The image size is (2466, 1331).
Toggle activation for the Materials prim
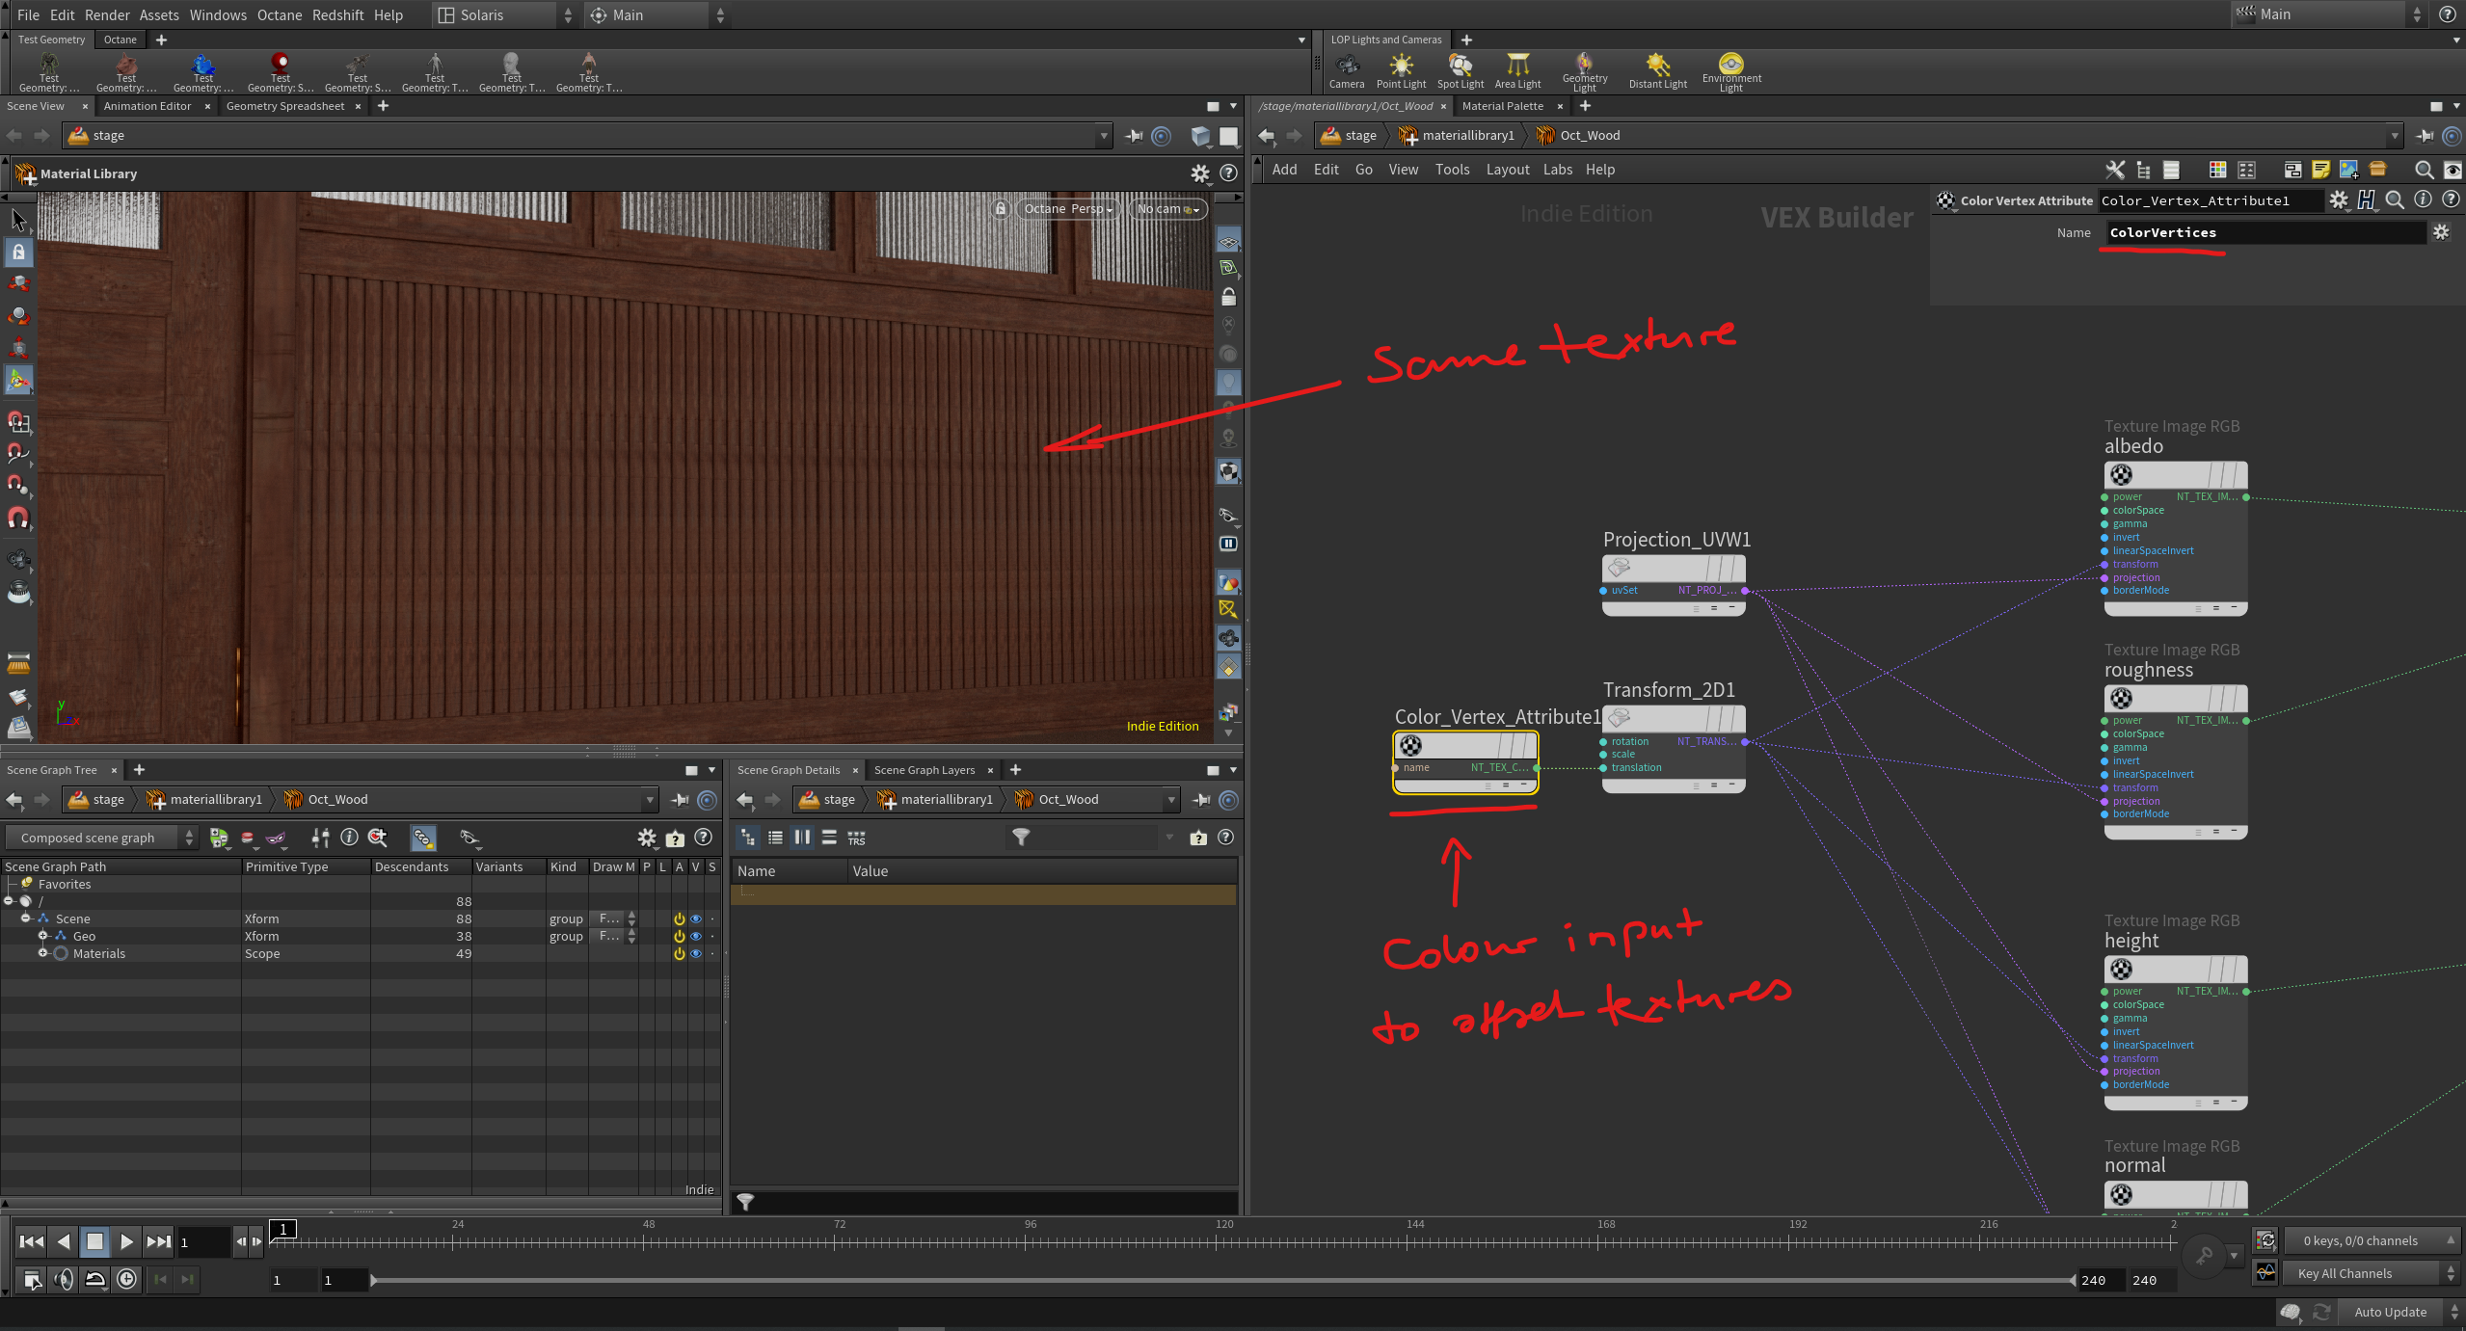click(679, 953)
